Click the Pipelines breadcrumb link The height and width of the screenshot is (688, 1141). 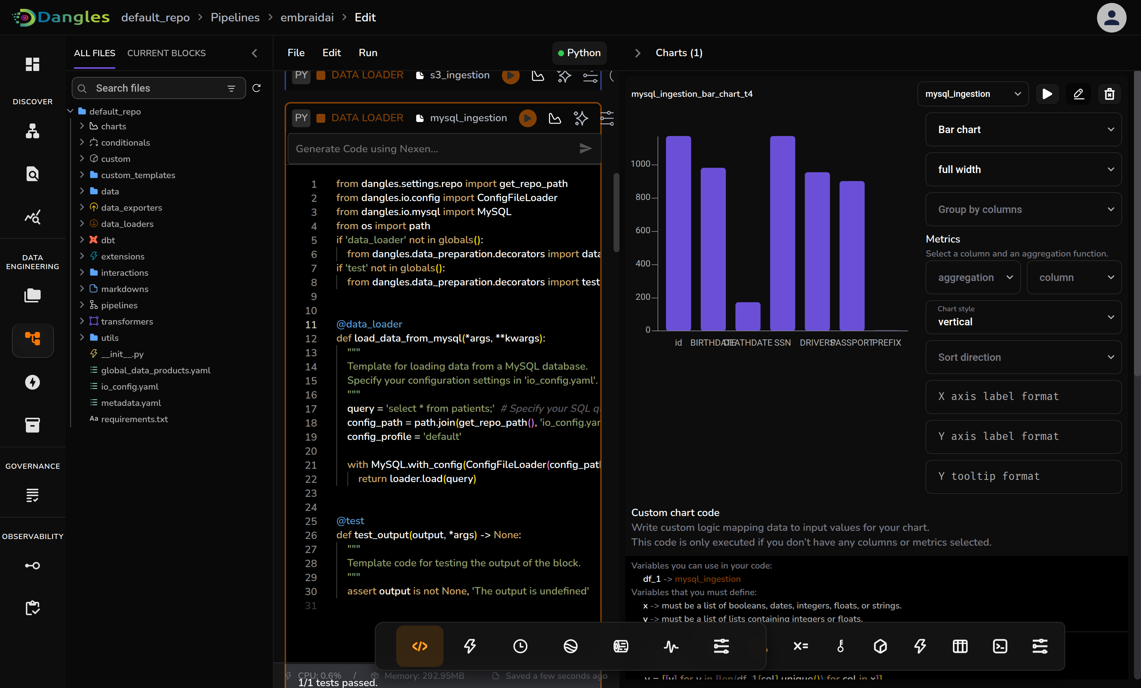(235, 18)
